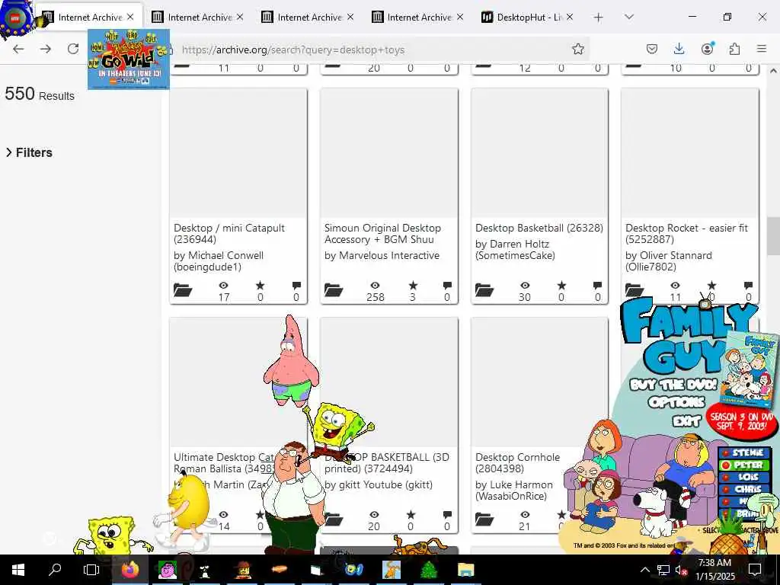Click scroll up arrow on page scrollbar

773,71
